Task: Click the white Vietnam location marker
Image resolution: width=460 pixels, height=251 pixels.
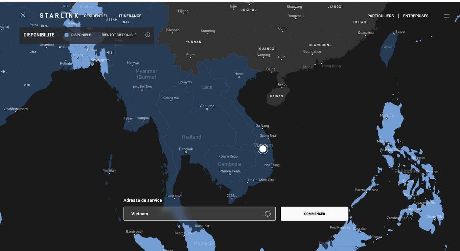Action: 263,149
